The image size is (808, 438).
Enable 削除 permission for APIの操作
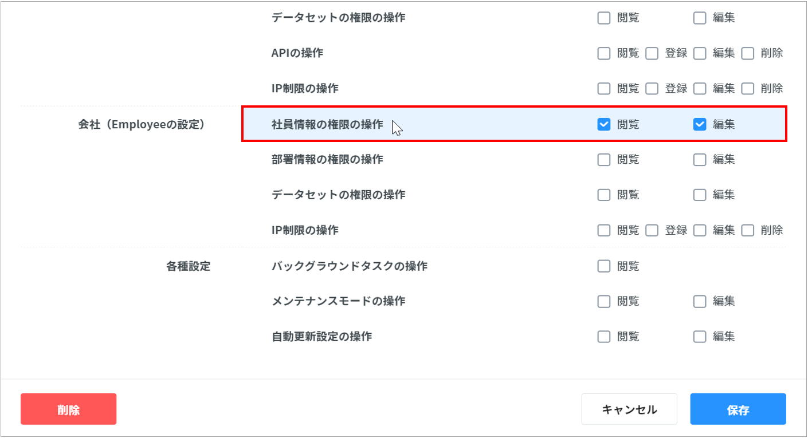pyautogui.click(x=748, y=54)
